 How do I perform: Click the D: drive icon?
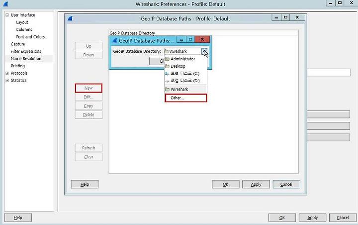168,81
